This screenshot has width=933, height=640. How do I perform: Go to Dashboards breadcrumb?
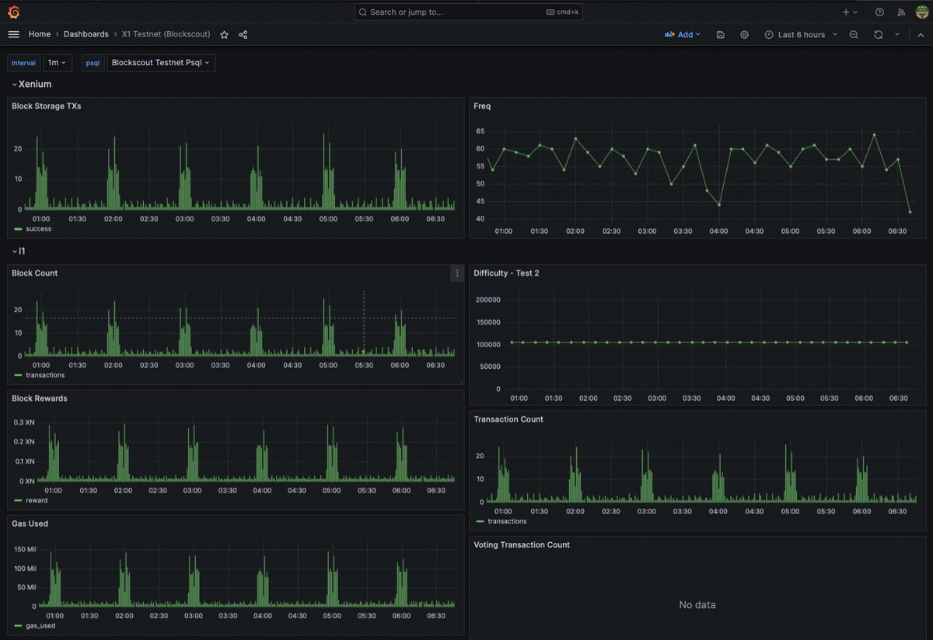coord(86,34)
